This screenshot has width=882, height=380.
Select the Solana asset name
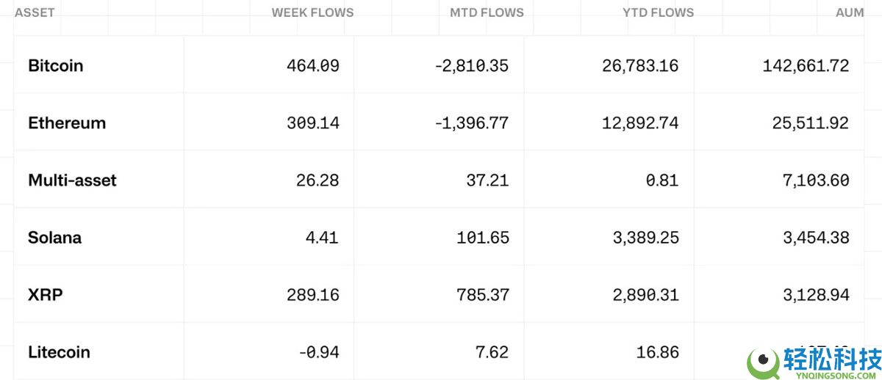click(54, 238)
